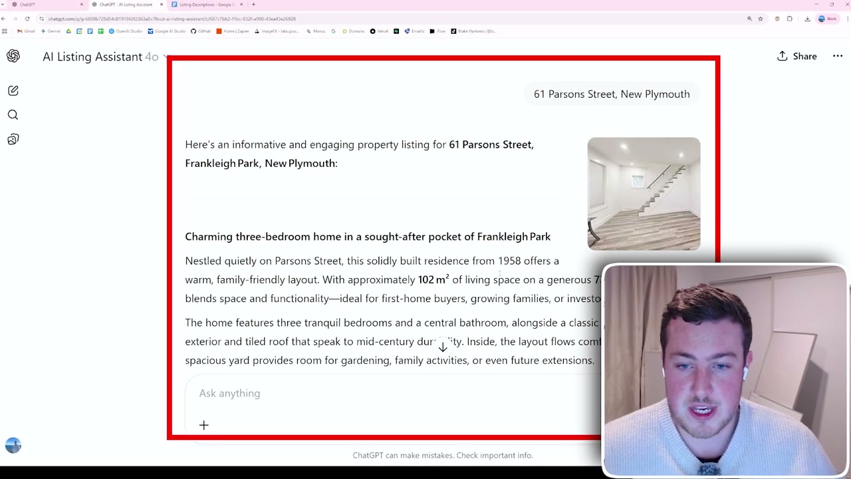
Task: Open the Google AI Studio bookmark
Action: [x=166, y=31]
